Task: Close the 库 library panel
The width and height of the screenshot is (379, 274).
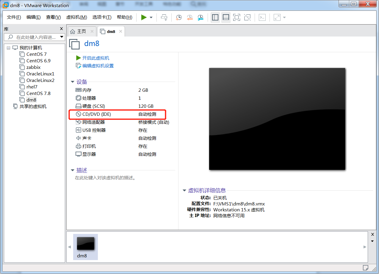Action: pyautogui.click(x=61, y=29)
